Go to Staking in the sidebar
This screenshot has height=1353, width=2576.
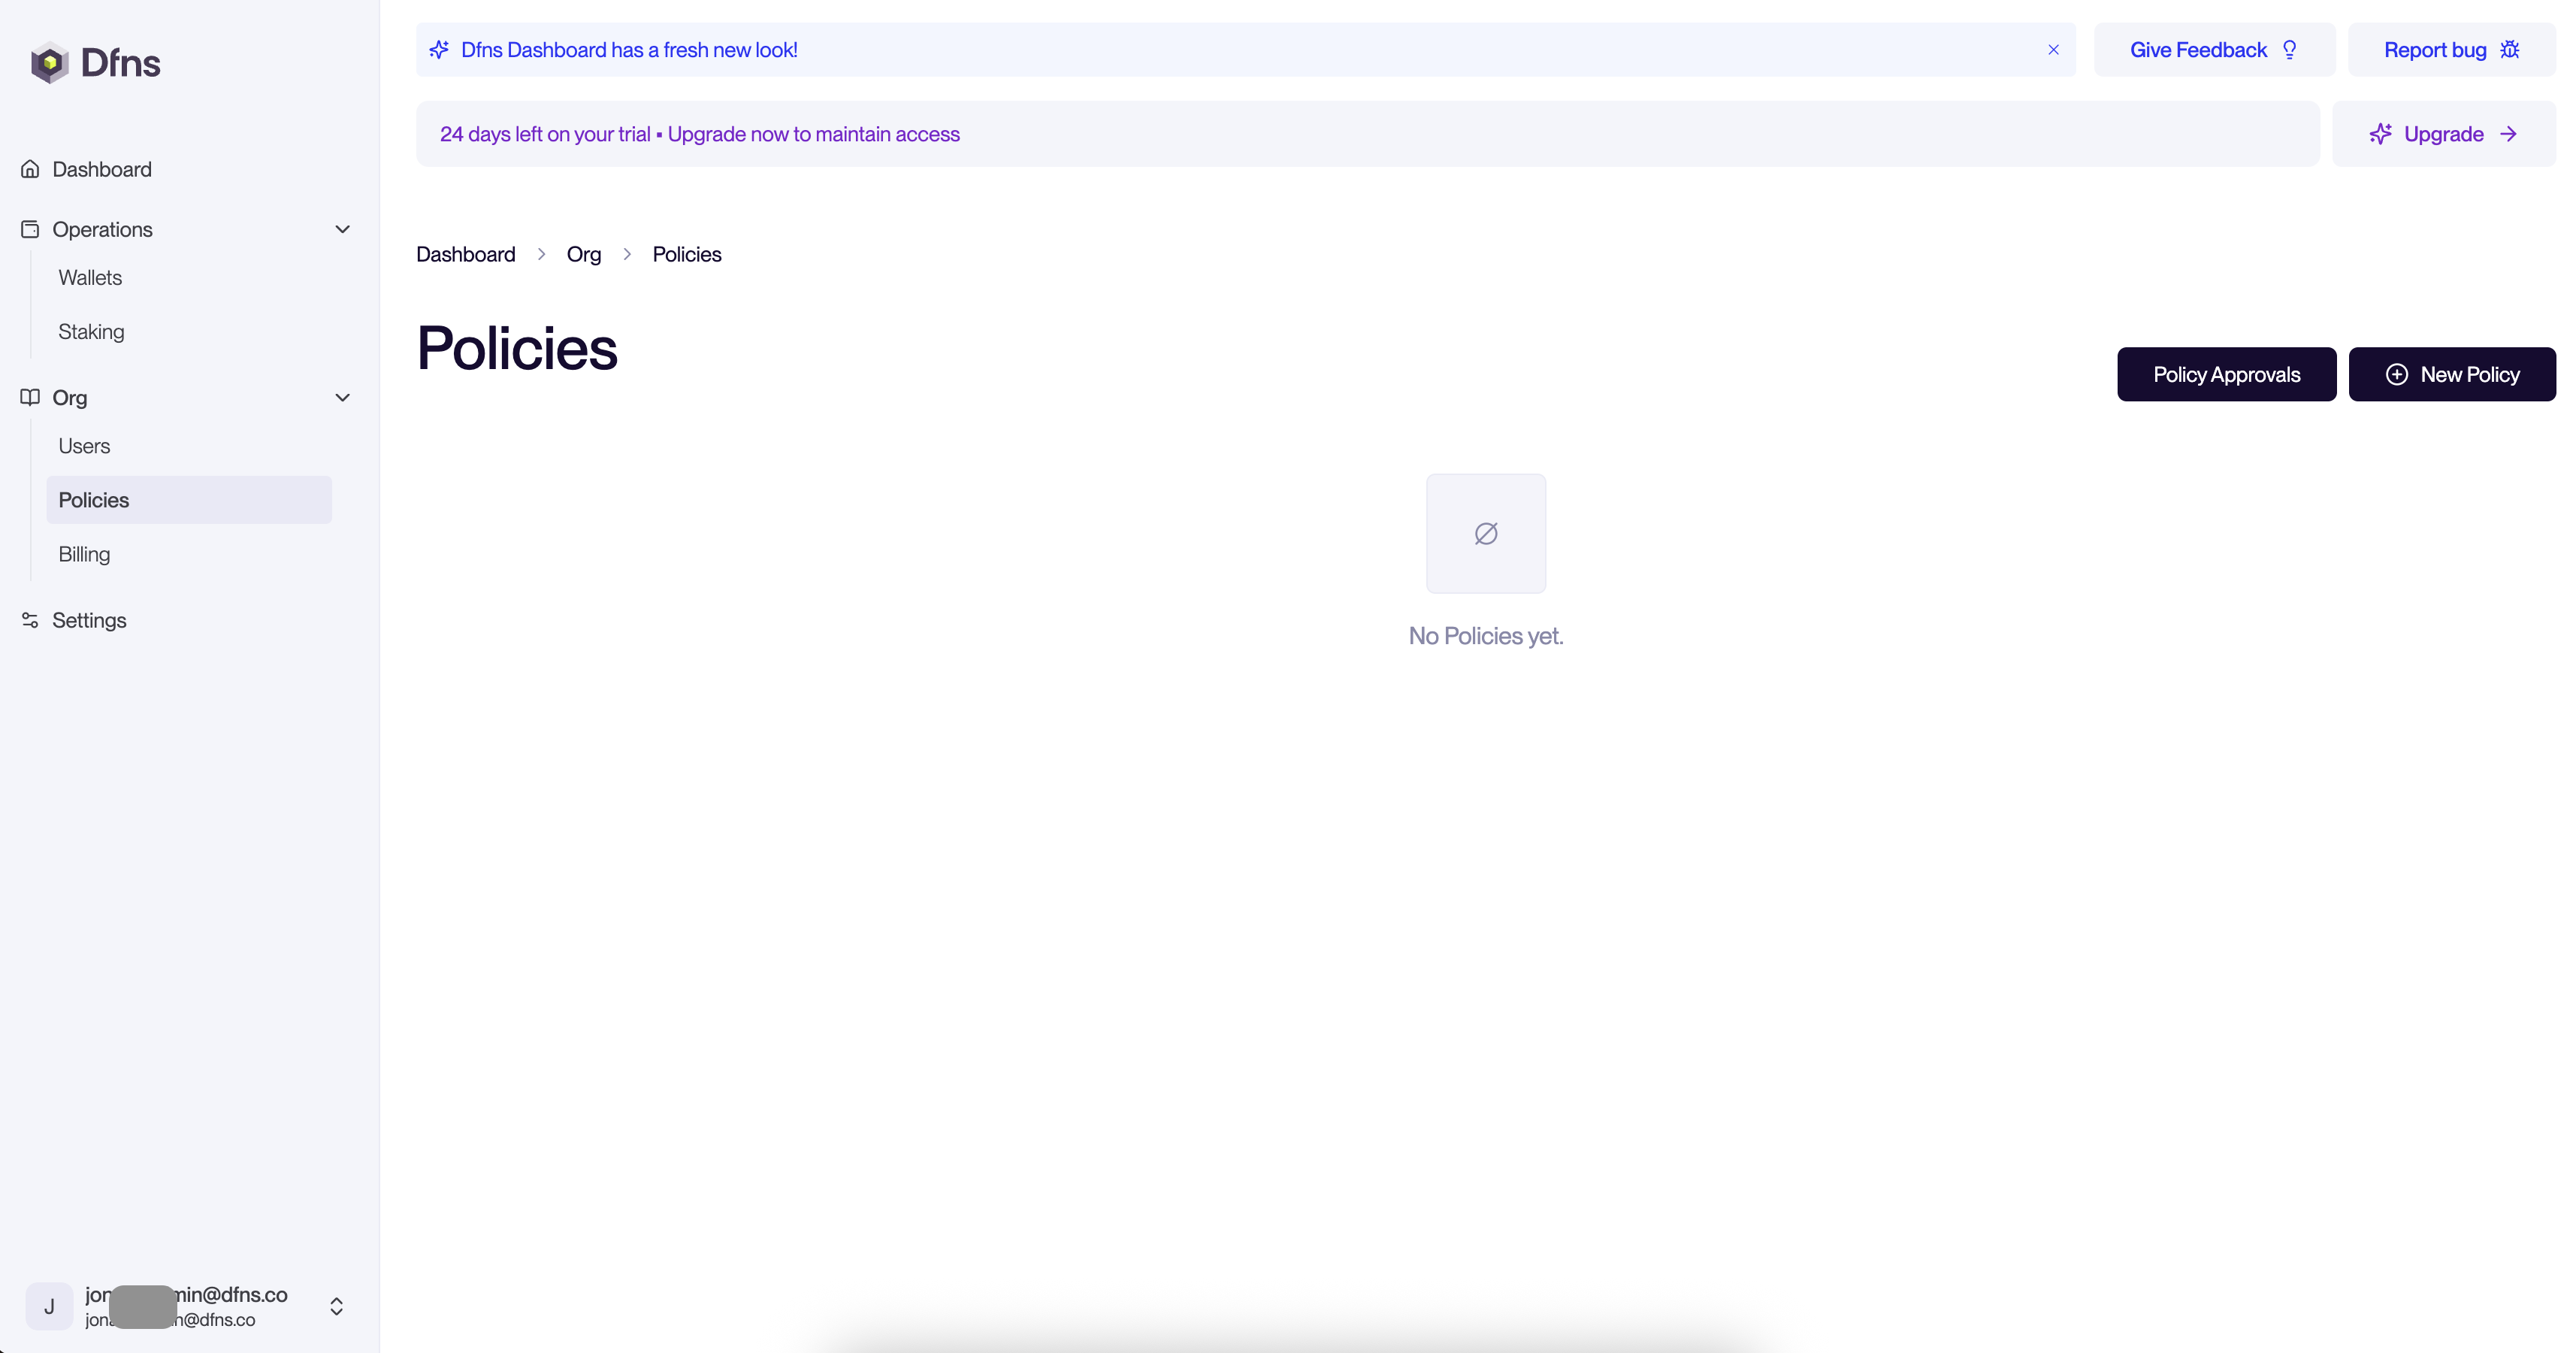[91, 332]
